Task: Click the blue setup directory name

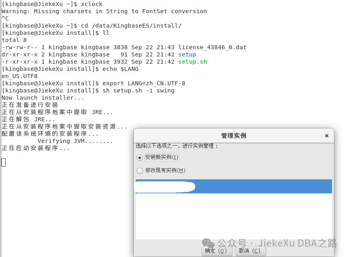Action: 187,54
